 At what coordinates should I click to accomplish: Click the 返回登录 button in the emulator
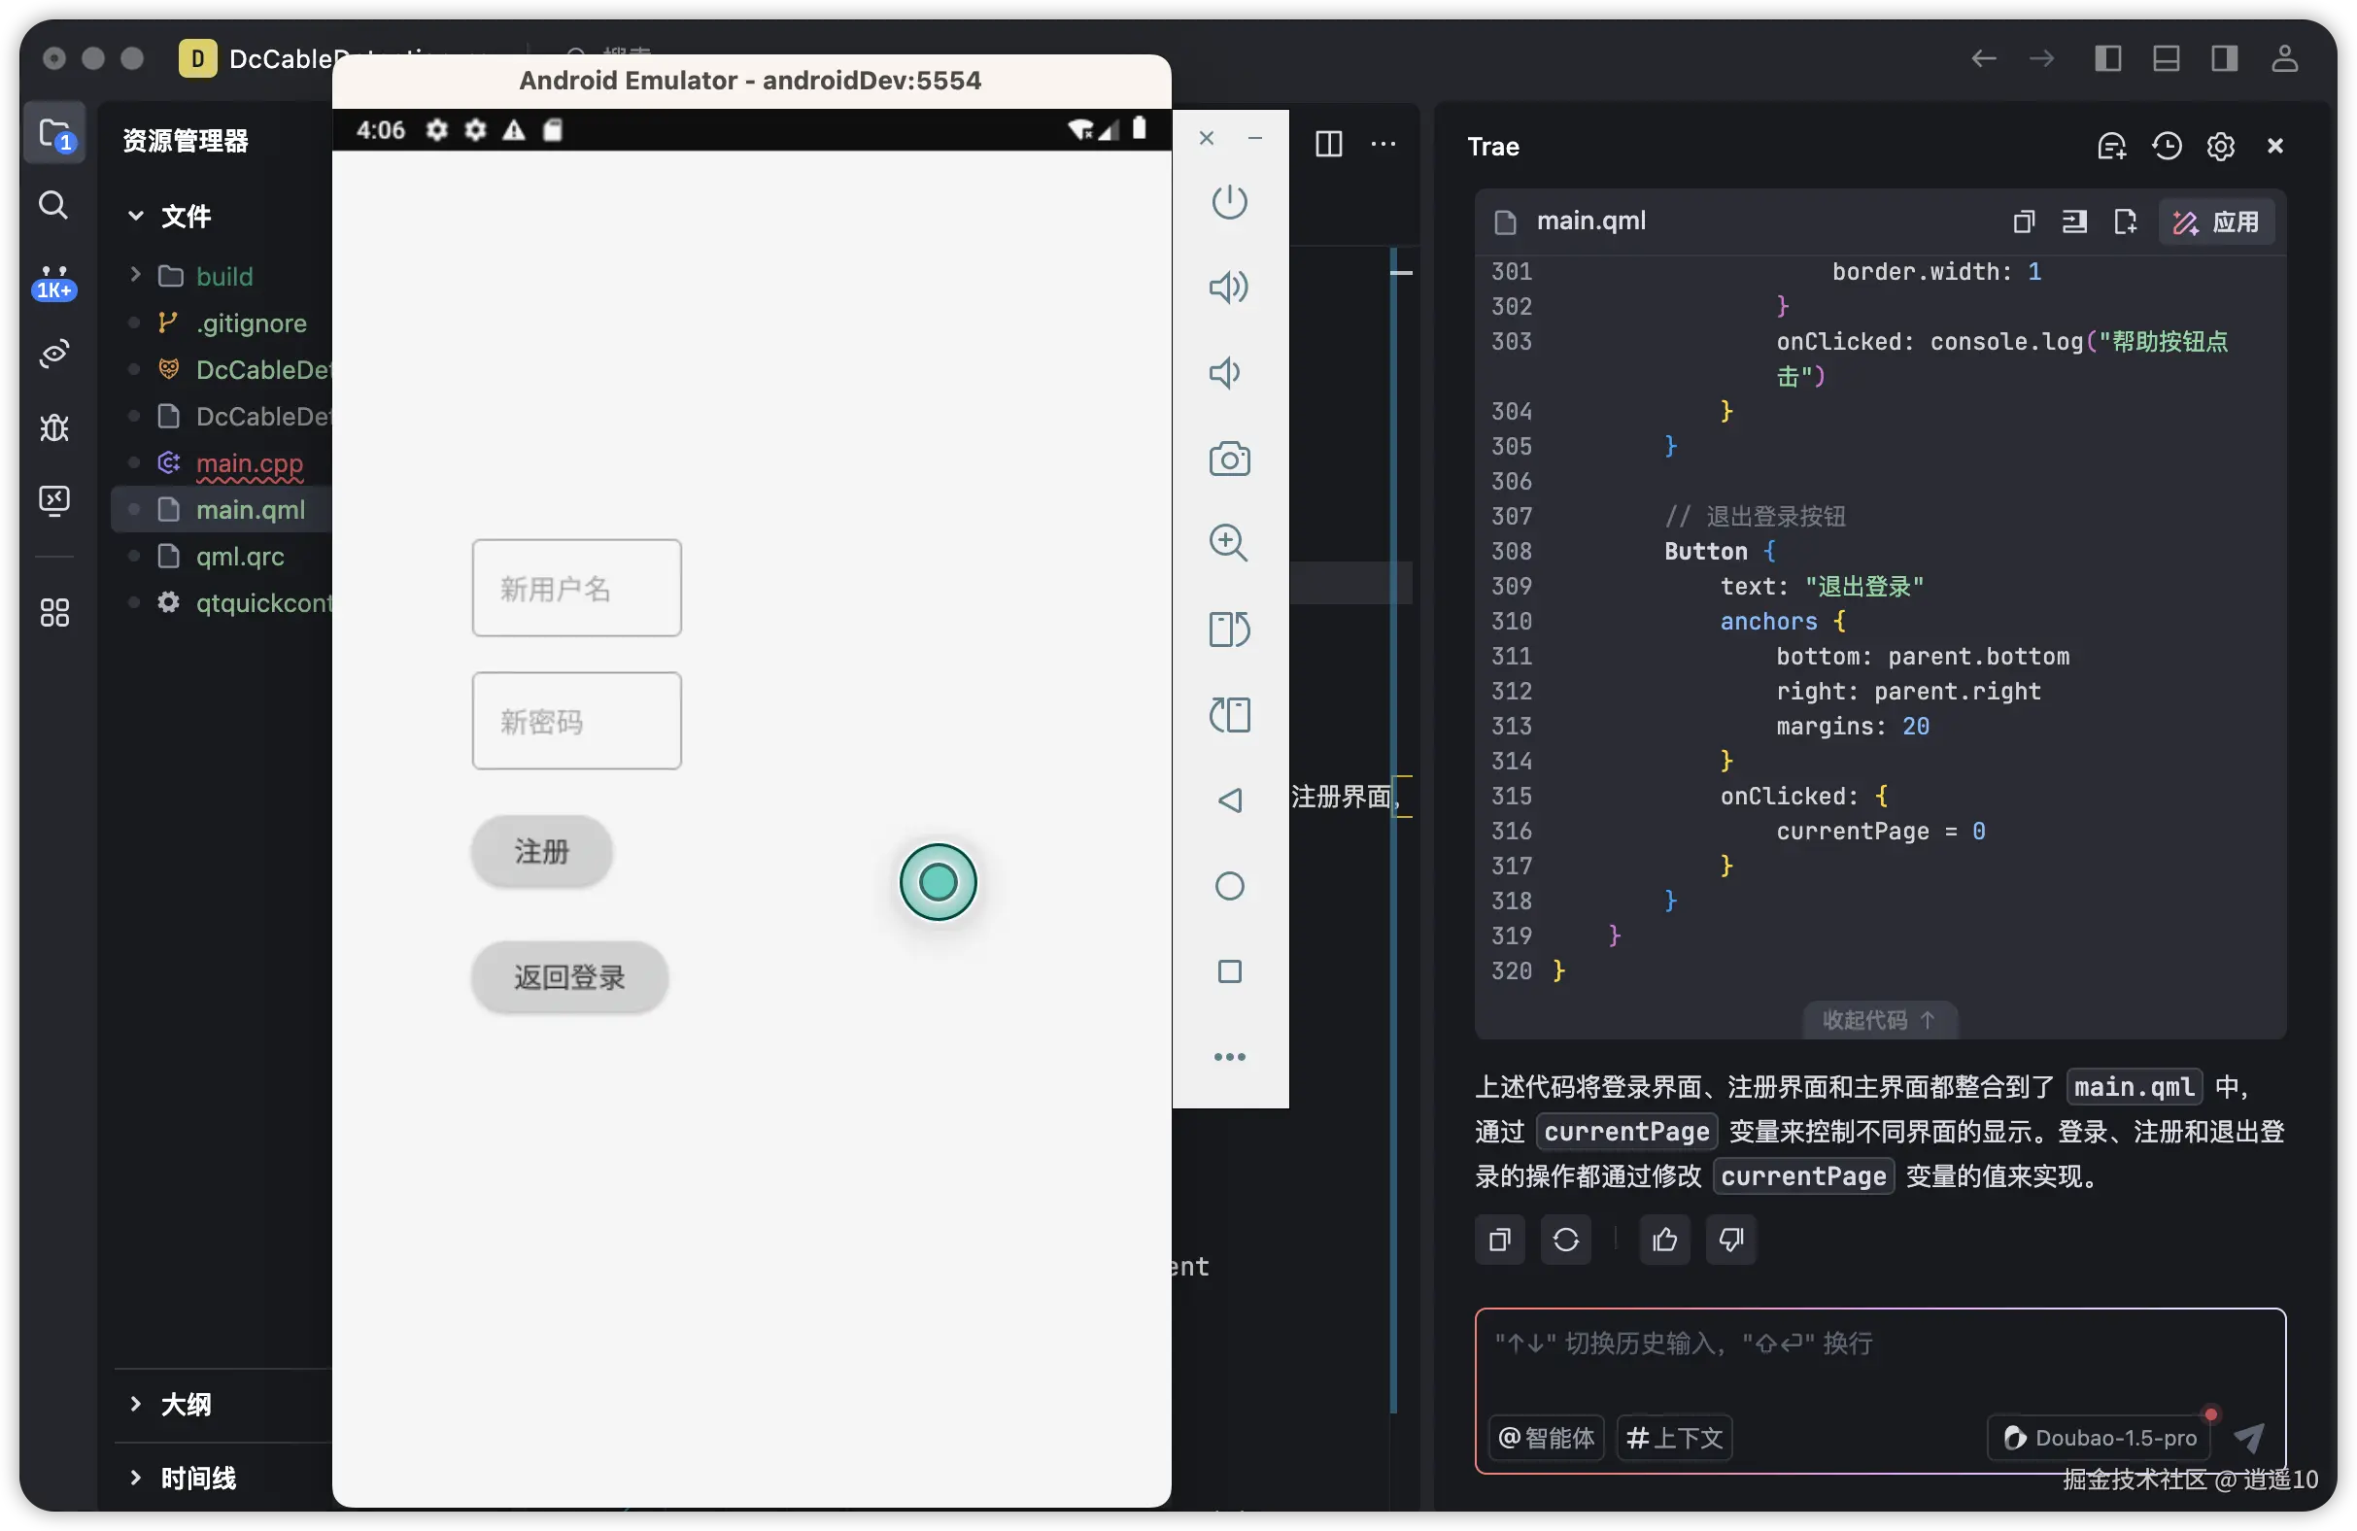pos(568,977)
